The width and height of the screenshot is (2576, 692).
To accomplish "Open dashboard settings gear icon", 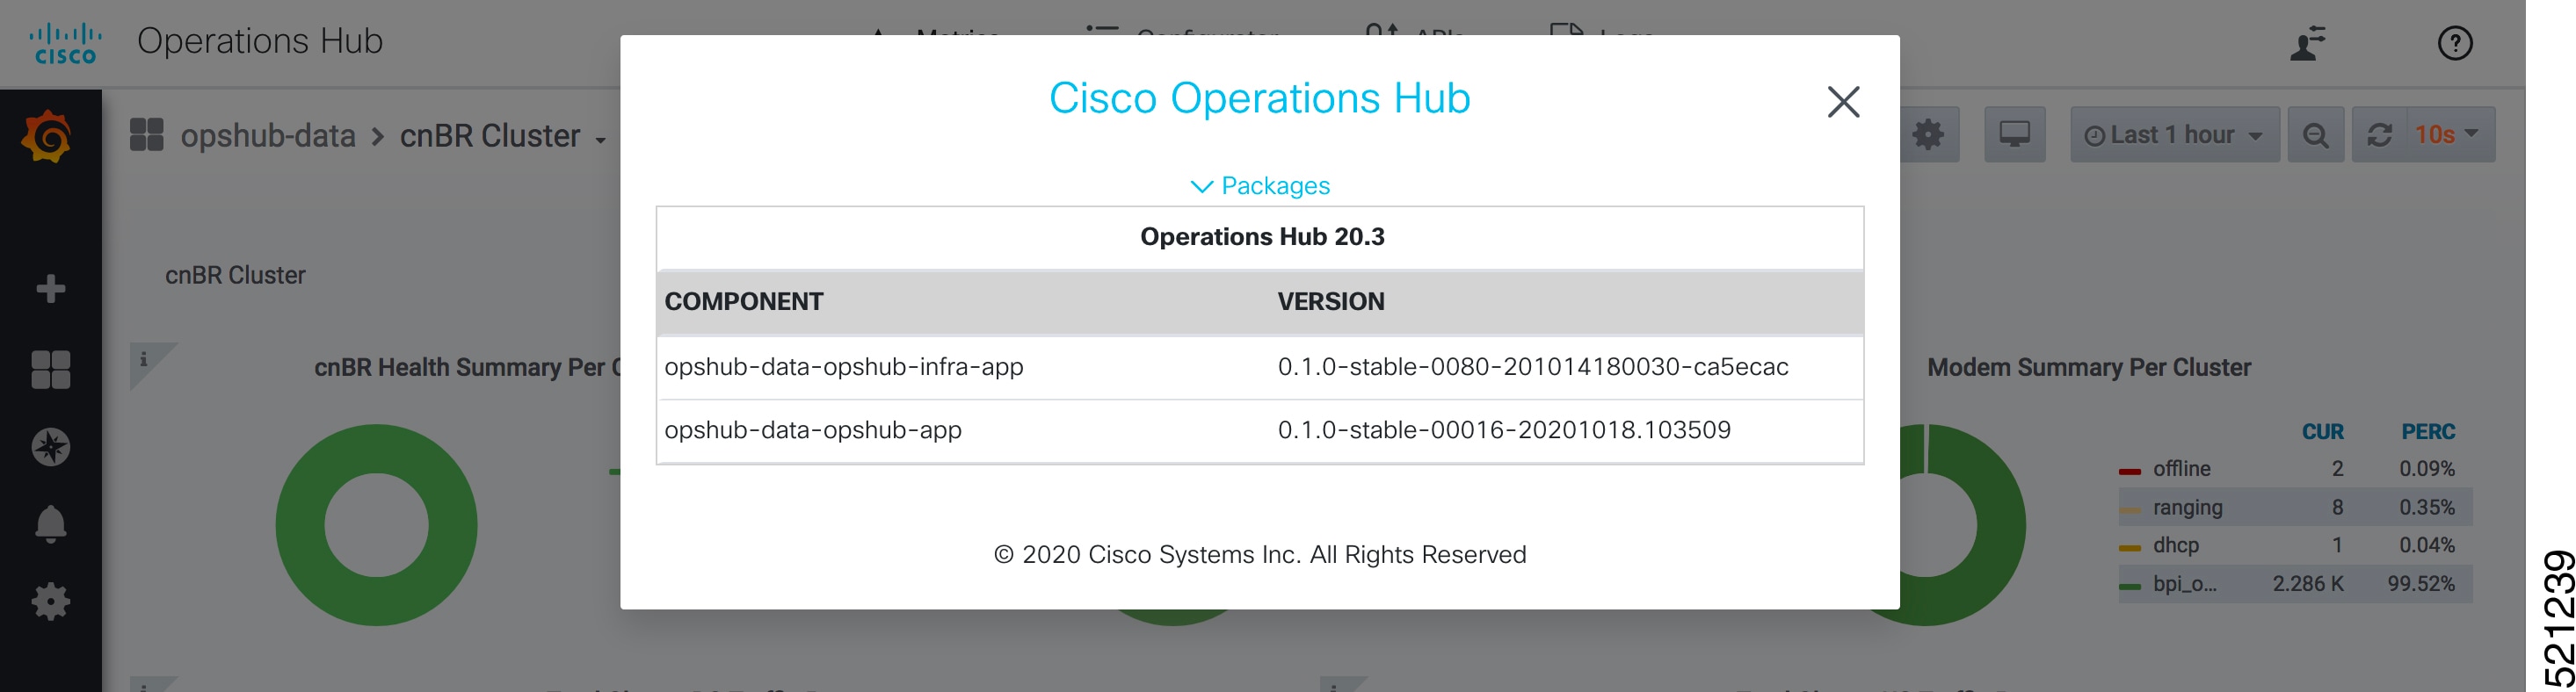I will (x=1928, y=135).
